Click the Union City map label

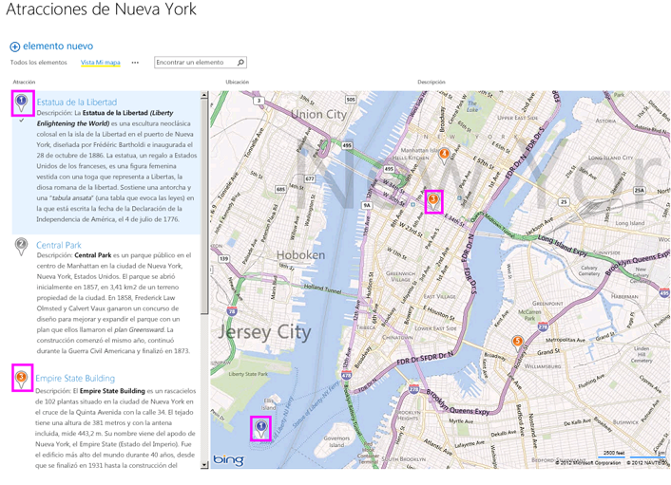tap(318, 114)
